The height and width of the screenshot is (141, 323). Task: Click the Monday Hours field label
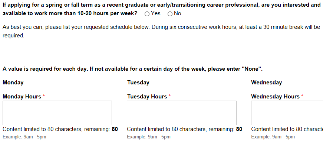coord(22,97)
